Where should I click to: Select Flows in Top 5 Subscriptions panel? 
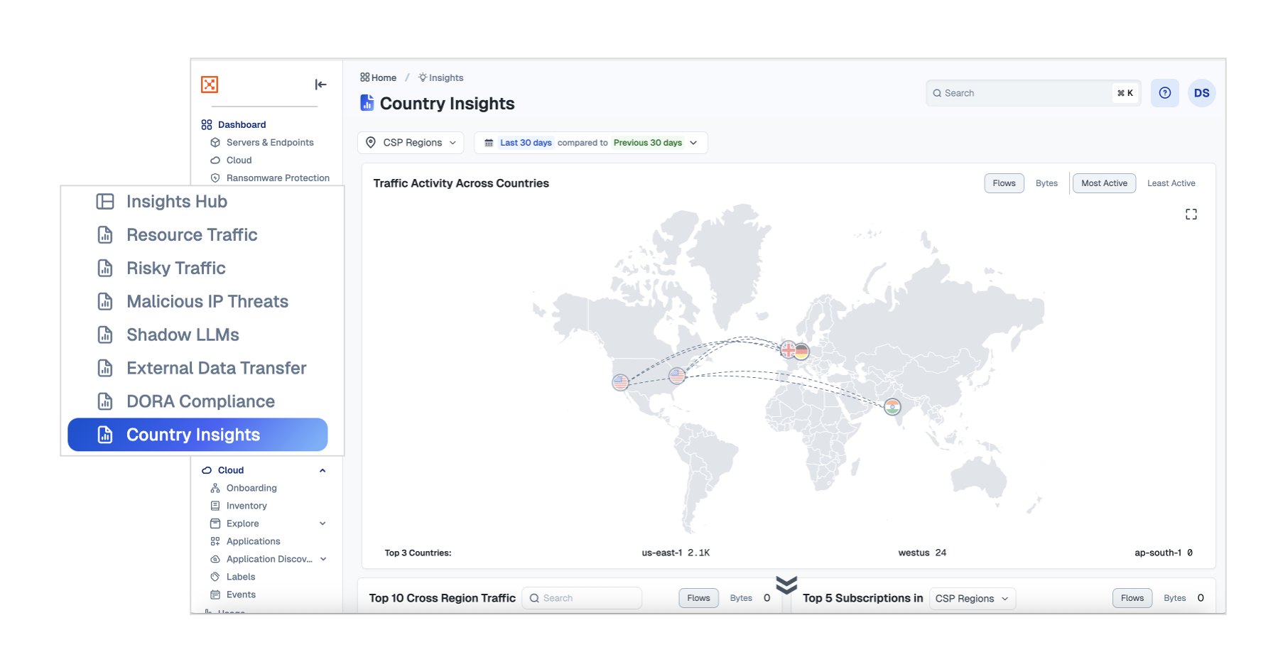click(1132, 598)
